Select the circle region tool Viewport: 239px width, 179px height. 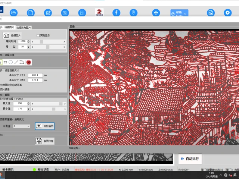point(11,62)
